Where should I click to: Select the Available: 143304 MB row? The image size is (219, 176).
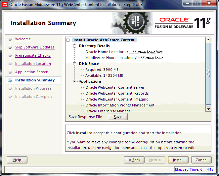[x=104, y=75]
